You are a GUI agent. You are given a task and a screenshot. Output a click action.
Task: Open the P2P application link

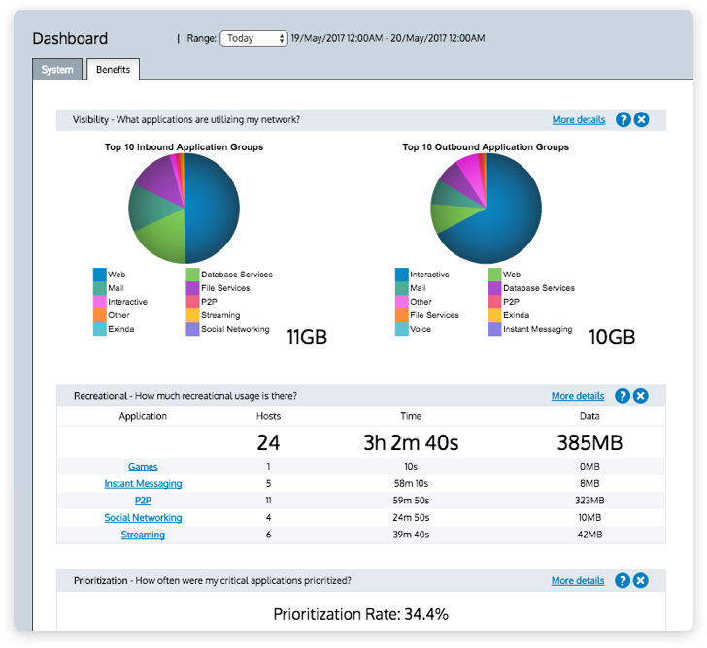pyautogui.click(x=143, y=501)
